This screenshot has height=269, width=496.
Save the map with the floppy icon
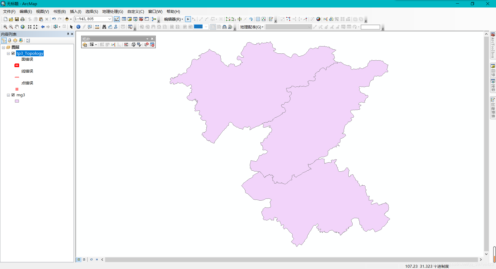tap(17, 19)
